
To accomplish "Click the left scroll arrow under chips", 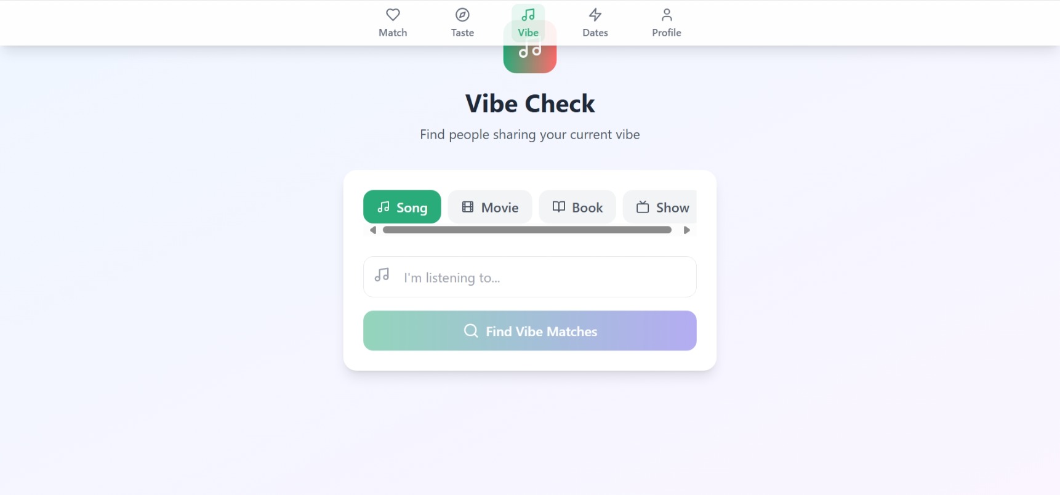I will click(372, 230).
